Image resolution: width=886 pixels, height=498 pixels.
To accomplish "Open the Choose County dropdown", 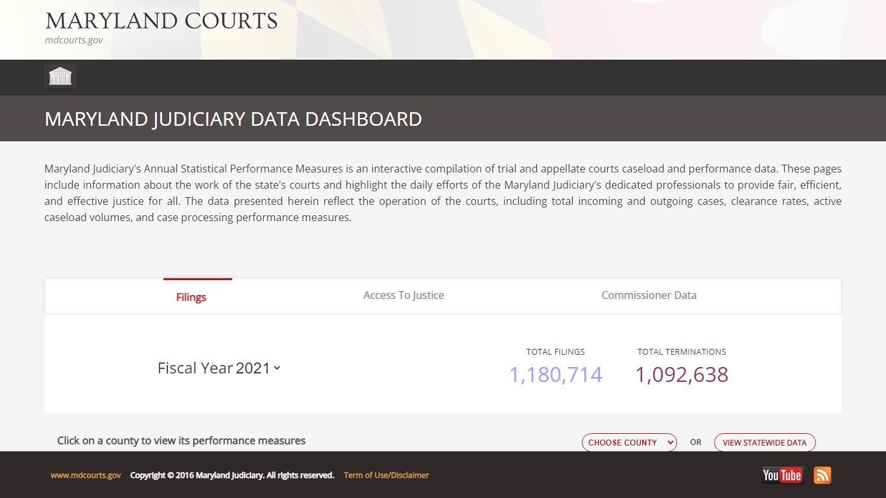I will [x=629, y=442].
